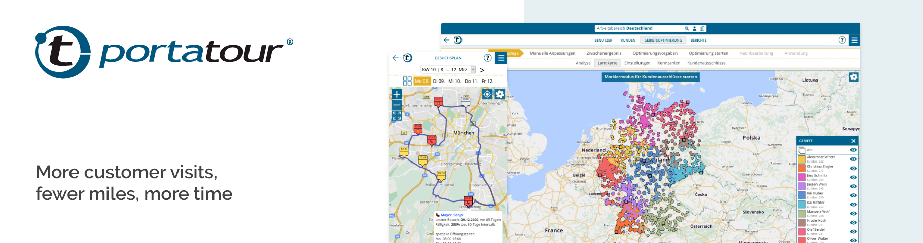
Task: Toggle visibility of Kai Huber territory
Action: click(853, 195)
